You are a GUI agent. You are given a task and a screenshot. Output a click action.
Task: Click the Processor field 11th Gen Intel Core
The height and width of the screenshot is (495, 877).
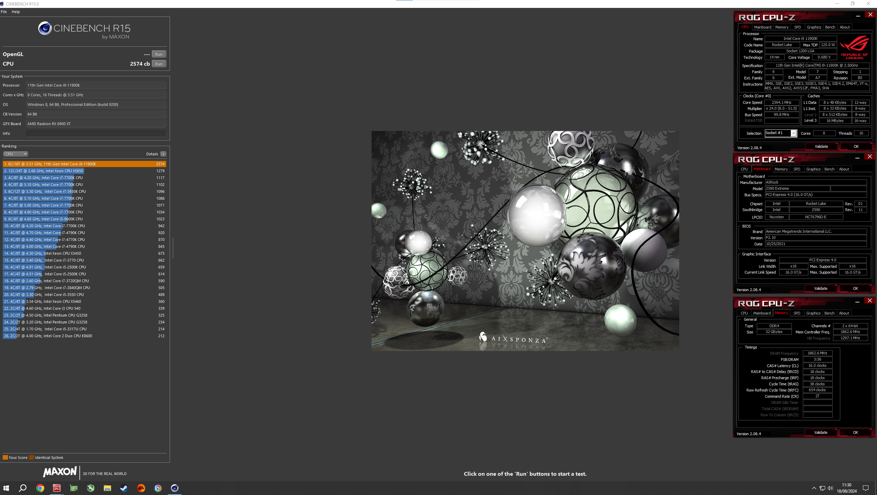point(96,85)
